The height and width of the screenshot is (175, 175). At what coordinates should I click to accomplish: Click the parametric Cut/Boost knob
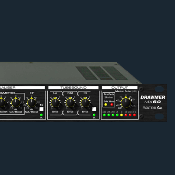tap(16, 103)
